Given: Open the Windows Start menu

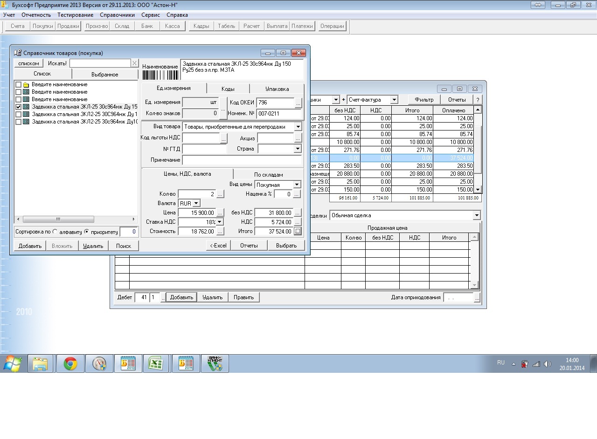Looking at the screenshot, I should coord(12,364).
